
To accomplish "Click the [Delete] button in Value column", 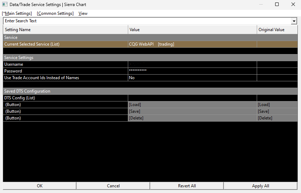I will pyautogui.click(x=192, y=118).
